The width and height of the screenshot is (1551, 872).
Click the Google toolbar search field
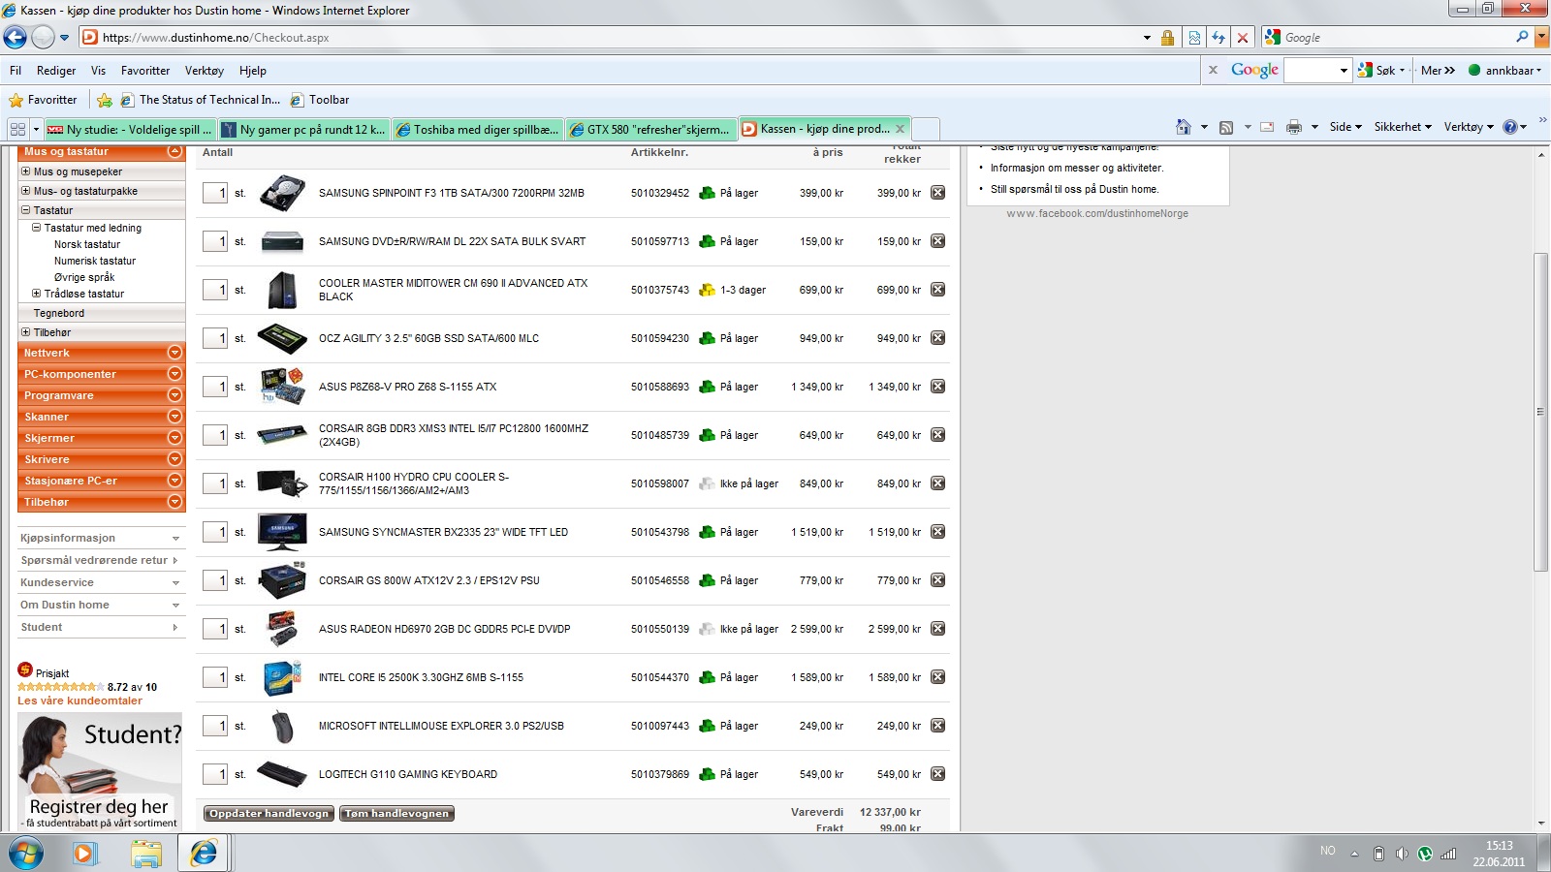click(1311, 71)
